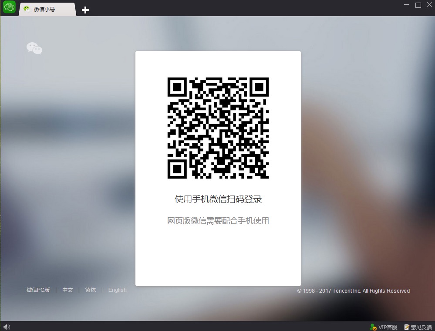Switch language to English
This screenshot has width=435, height=331.
point(118,290)
